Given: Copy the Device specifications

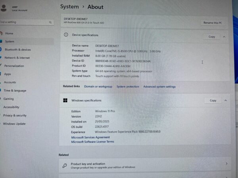Looking at the screenshot, I should (x=212, y=37).
